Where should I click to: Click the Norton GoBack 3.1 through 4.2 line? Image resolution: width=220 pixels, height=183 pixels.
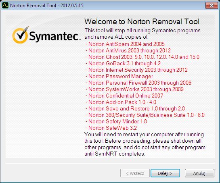(123, 63)
